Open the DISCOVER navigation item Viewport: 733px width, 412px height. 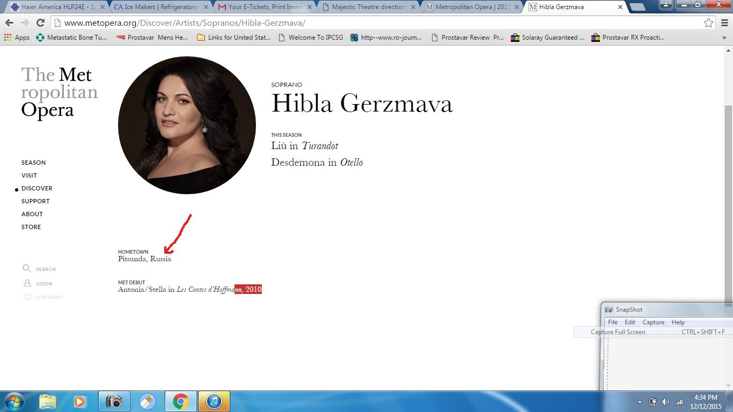point(37,188)
